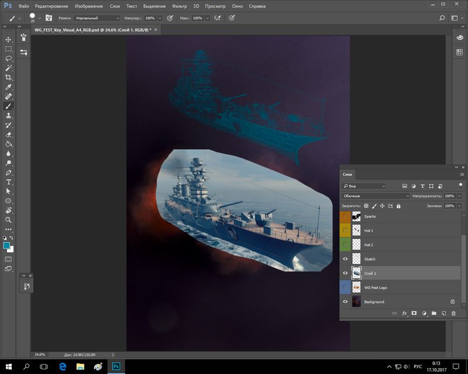Image resolution: width=468 pixels, height=374 pixels.
Task: Select the Pen tool
Action: coord(8,172)
